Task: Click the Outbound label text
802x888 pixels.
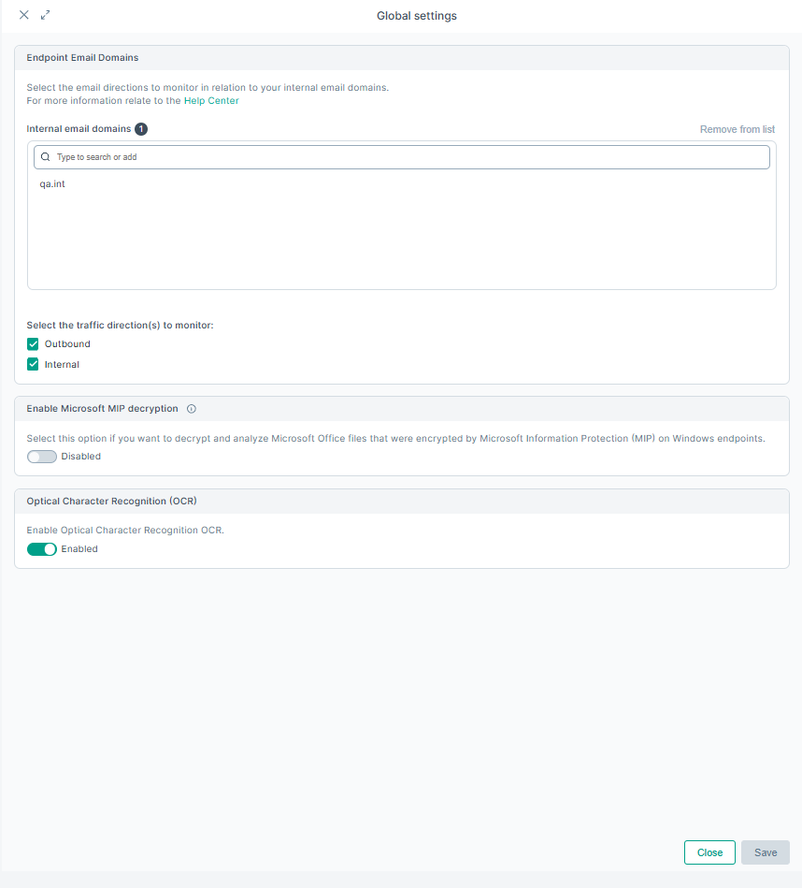Action: pyautogui.click(x=67, y=343)
